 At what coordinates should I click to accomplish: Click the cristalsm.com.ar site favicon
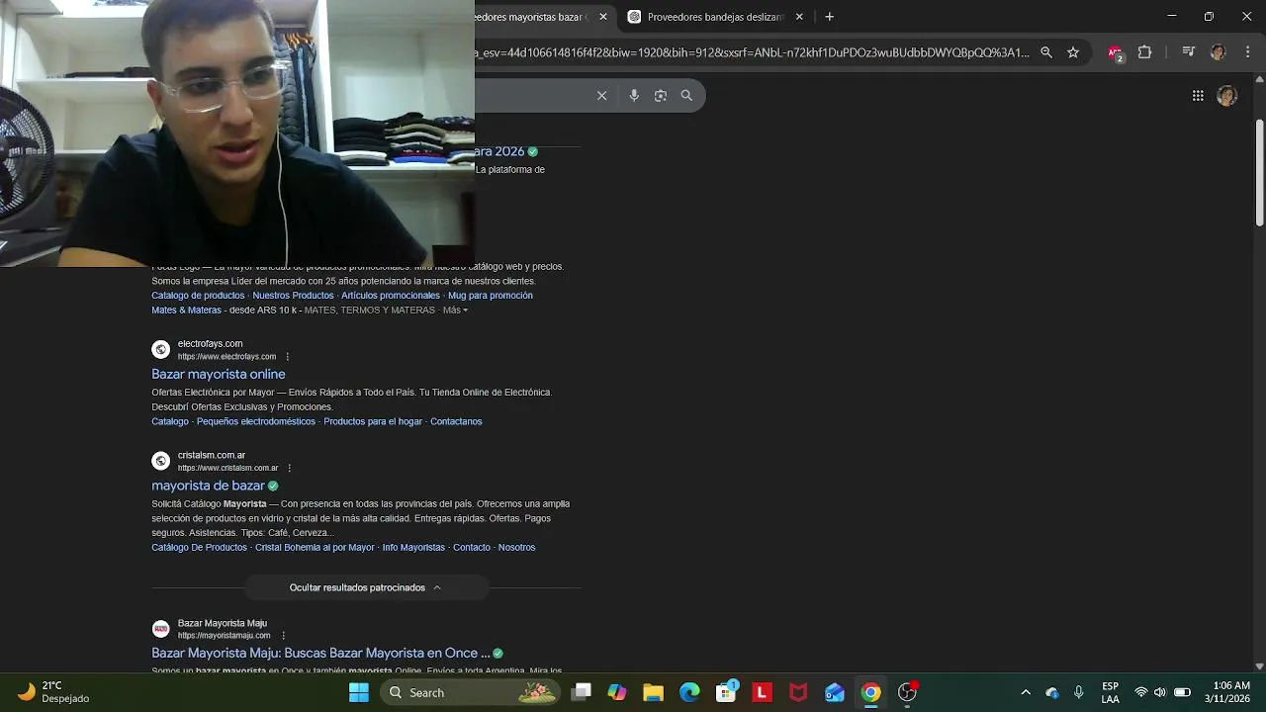coord(161,461)
